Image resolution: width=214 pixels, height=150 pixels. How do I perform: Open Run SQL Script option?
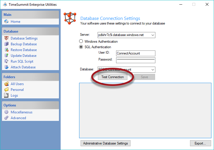[x=22, y=61]
